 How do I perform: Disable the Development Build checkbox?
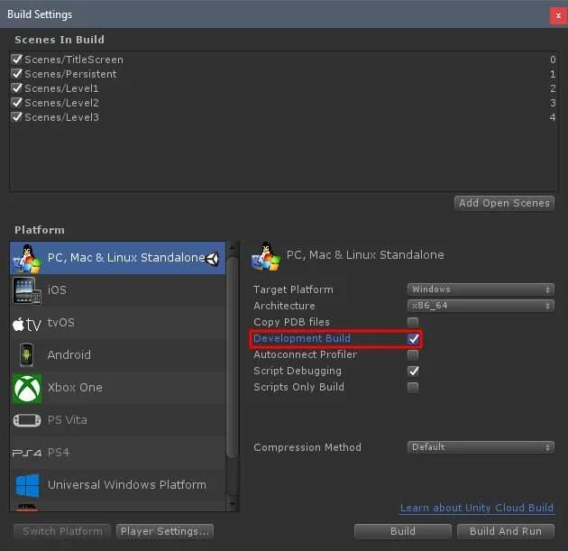pyautogui.click(x=413, y=339)
